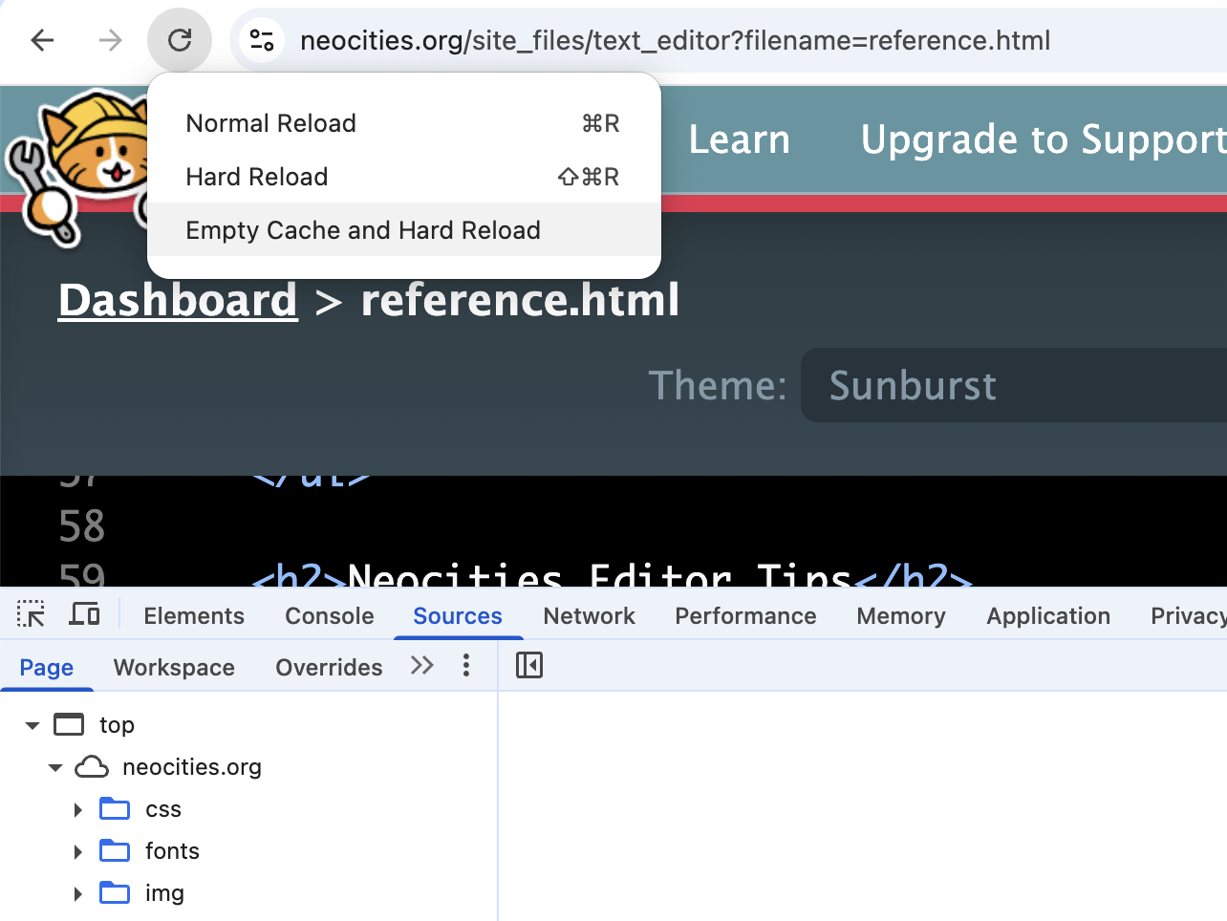The width and height of the screenshot is (1227, 921).
Task: Switch to the Elements tab
Action: tap(194, 616)
